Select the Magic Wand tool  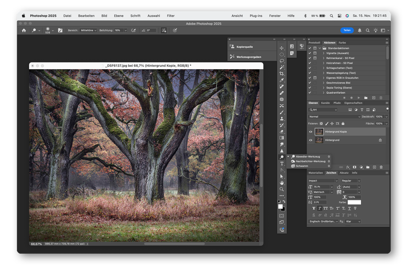pos(282,67)
